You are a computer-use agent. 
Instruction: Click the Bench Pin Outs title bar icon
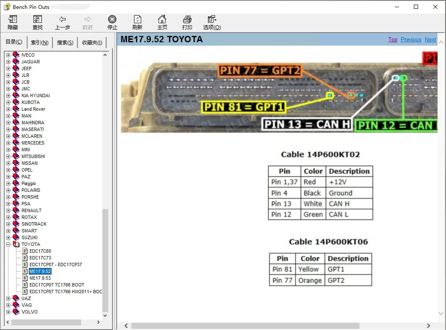7,7
